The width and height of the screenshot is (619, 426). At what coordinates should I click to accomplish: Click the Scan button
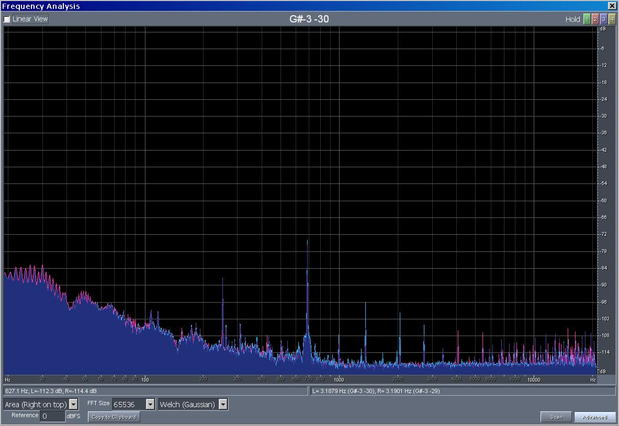coord(556,417)
